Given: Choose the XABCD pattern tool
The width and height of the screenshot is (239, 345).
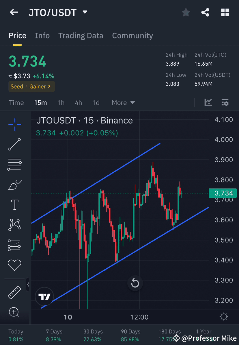Looking at the screenshot, I should pos(14,225).
